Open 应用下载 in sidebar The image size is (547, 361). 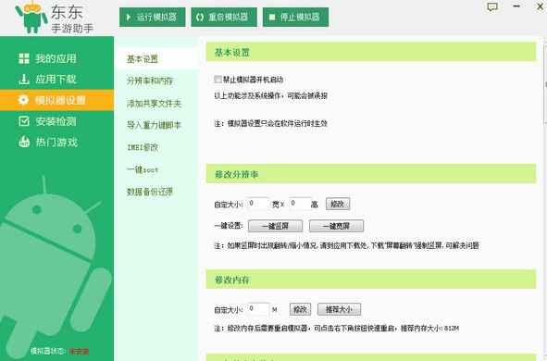tap(56, 80)
